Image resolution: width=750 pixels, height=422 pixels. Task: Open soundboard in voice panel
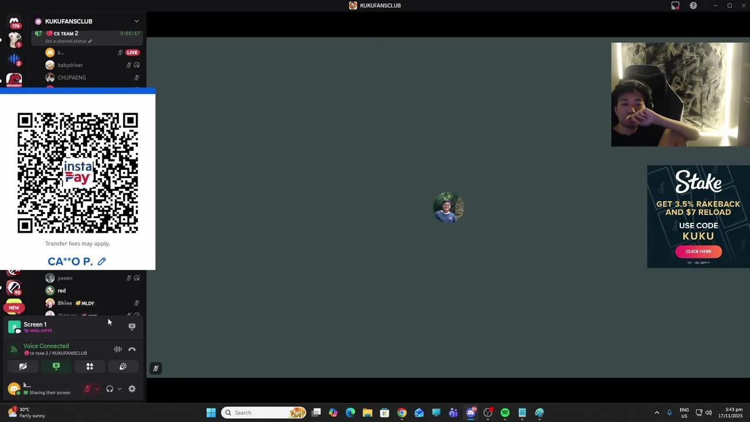click(x=123, y=366)
